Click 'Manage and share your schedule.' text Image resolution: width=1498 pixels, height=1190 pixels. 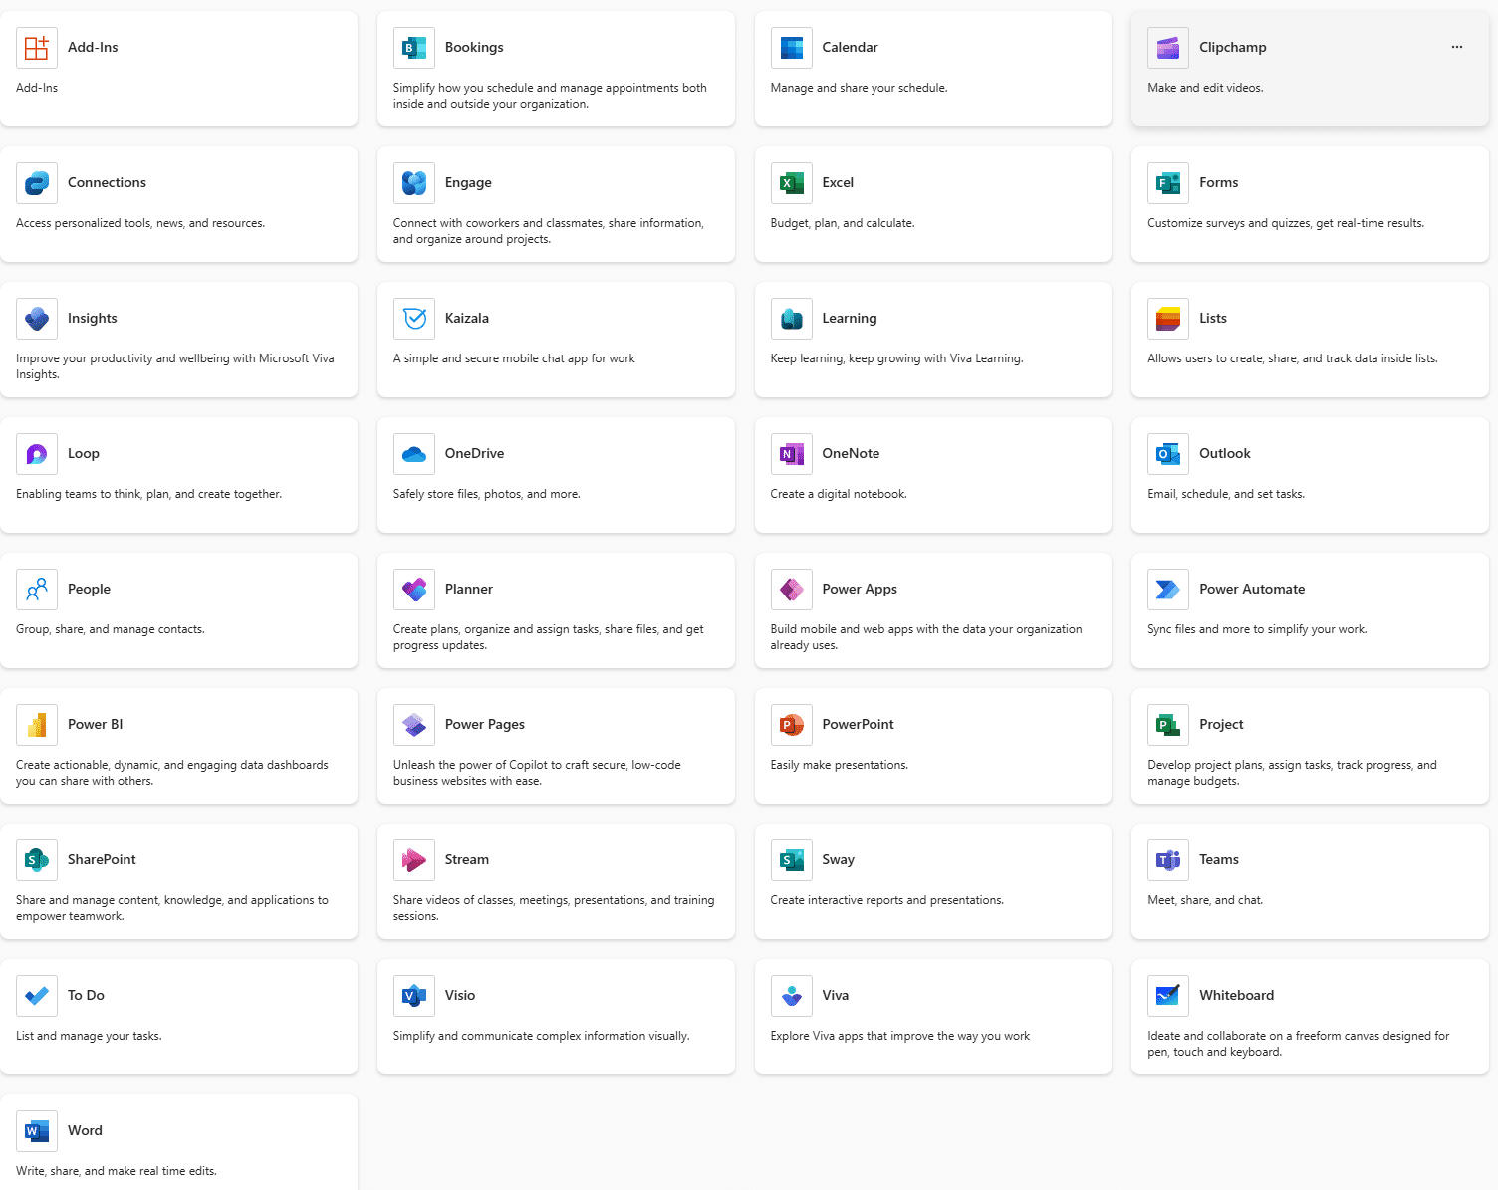[860, 88]
